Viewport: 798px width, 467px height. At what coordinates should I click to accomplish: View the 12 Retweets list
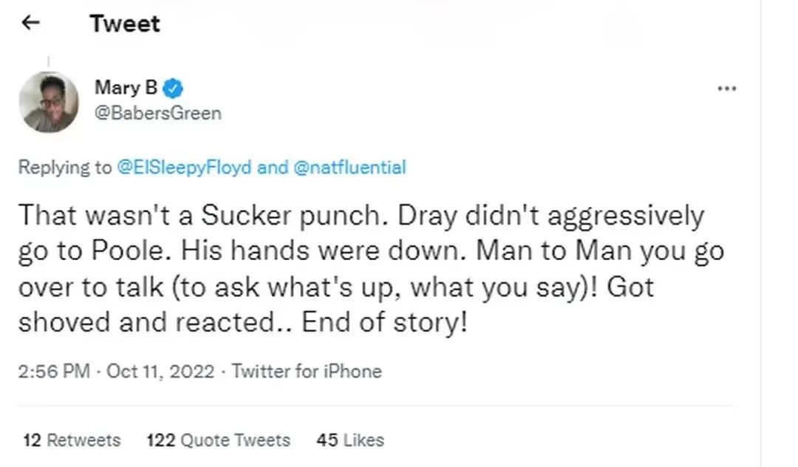pos(72,440)
